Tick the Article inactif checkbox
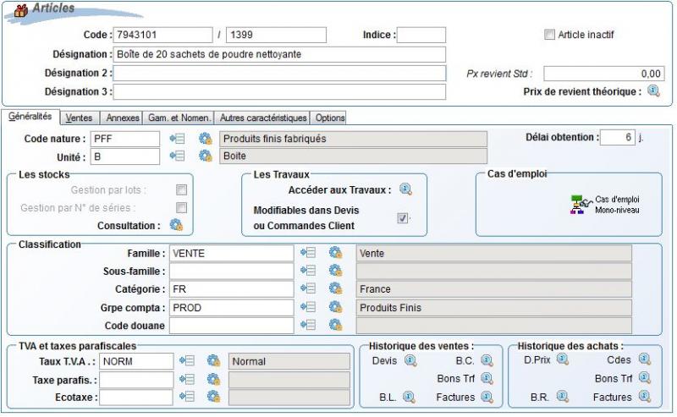The height and width of the screenshot is (417, 677). tap(548, 35)
